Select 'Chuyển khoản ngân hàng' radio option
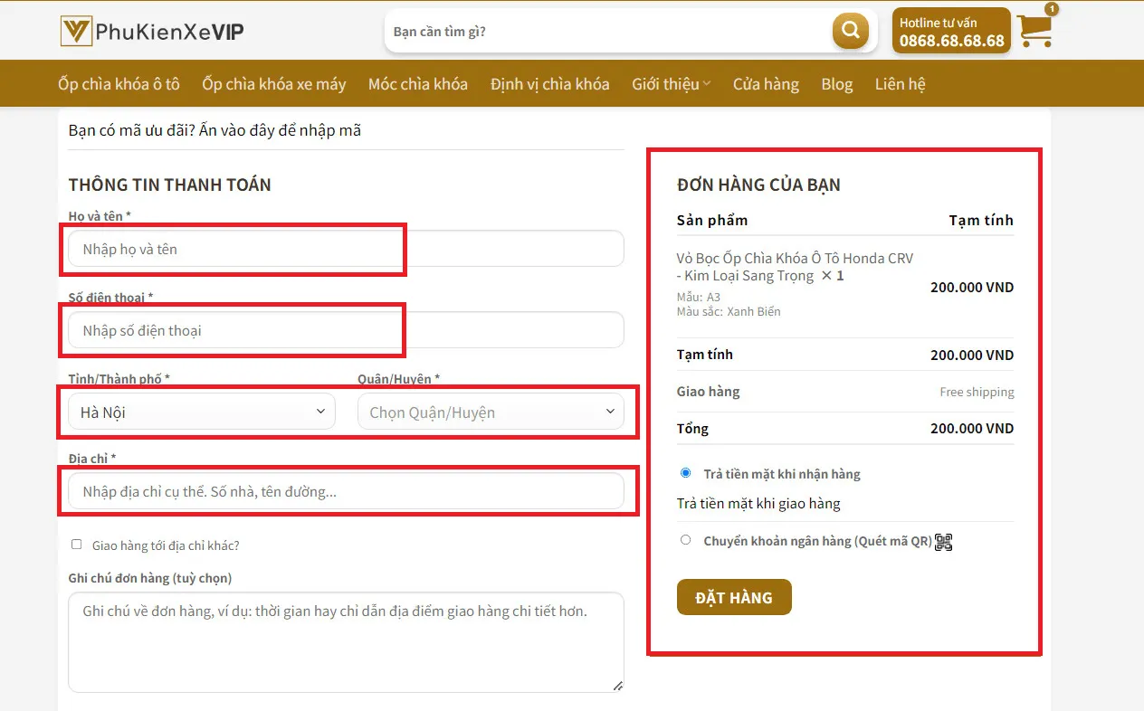This screenshot has height=711, width=1144. (685, 540)
